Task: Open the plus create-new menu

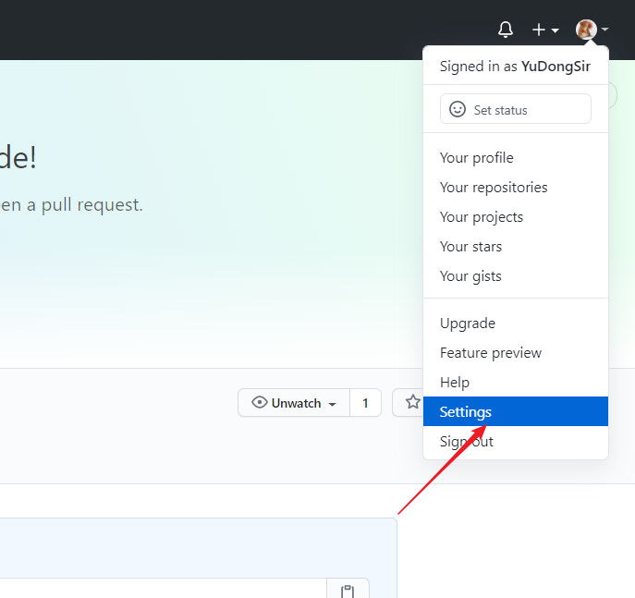Action: 545,30
